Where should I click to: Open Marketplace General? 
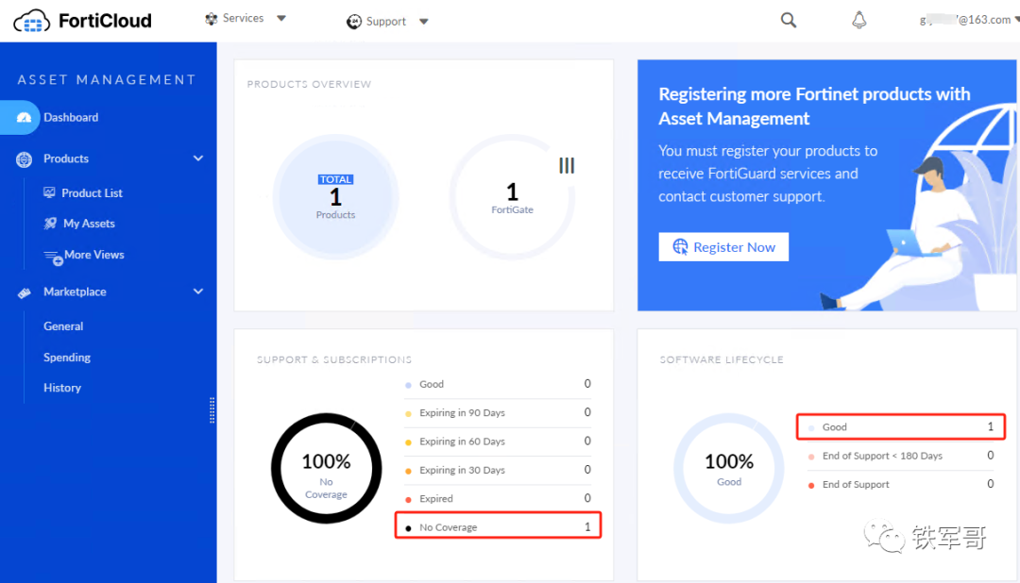pyautogui.click(x=63, y=326)
